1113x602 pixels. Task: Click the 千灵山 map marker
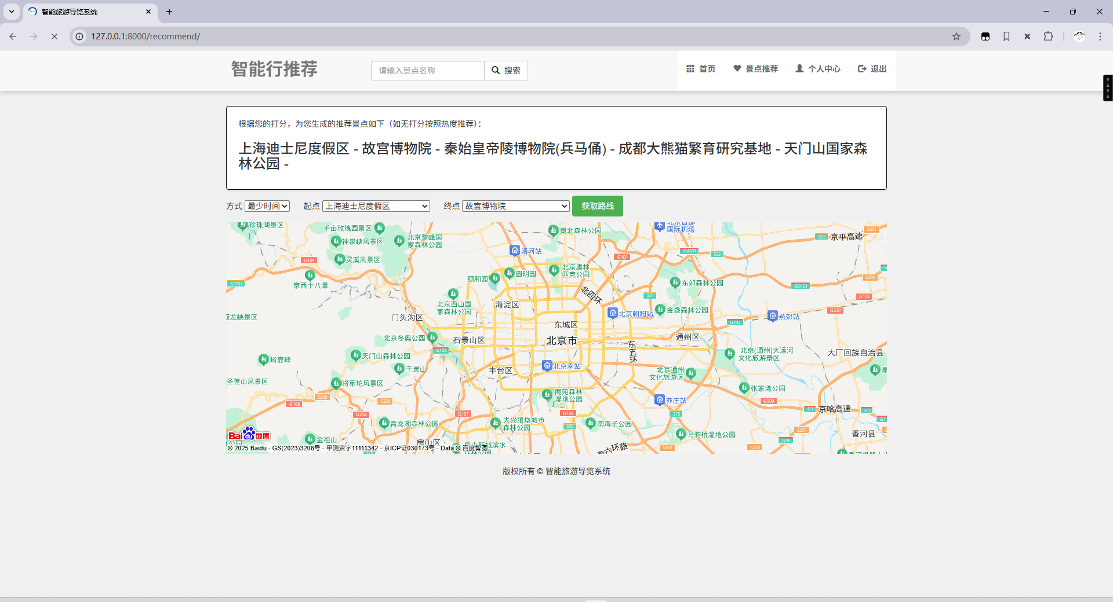(399, 368)
